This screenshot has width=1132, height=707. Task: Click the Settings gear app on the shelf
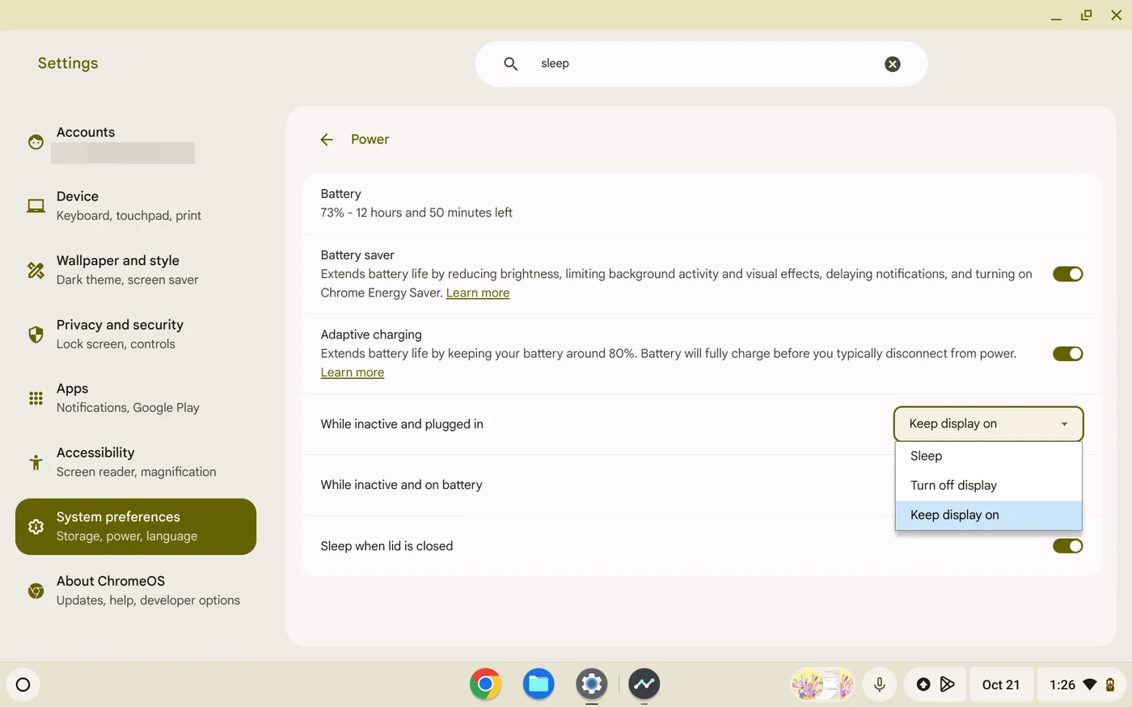pos(592,684)
